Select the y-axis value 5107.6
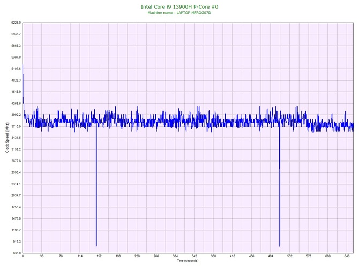This screenshot has height=270, width=359. 16,69
